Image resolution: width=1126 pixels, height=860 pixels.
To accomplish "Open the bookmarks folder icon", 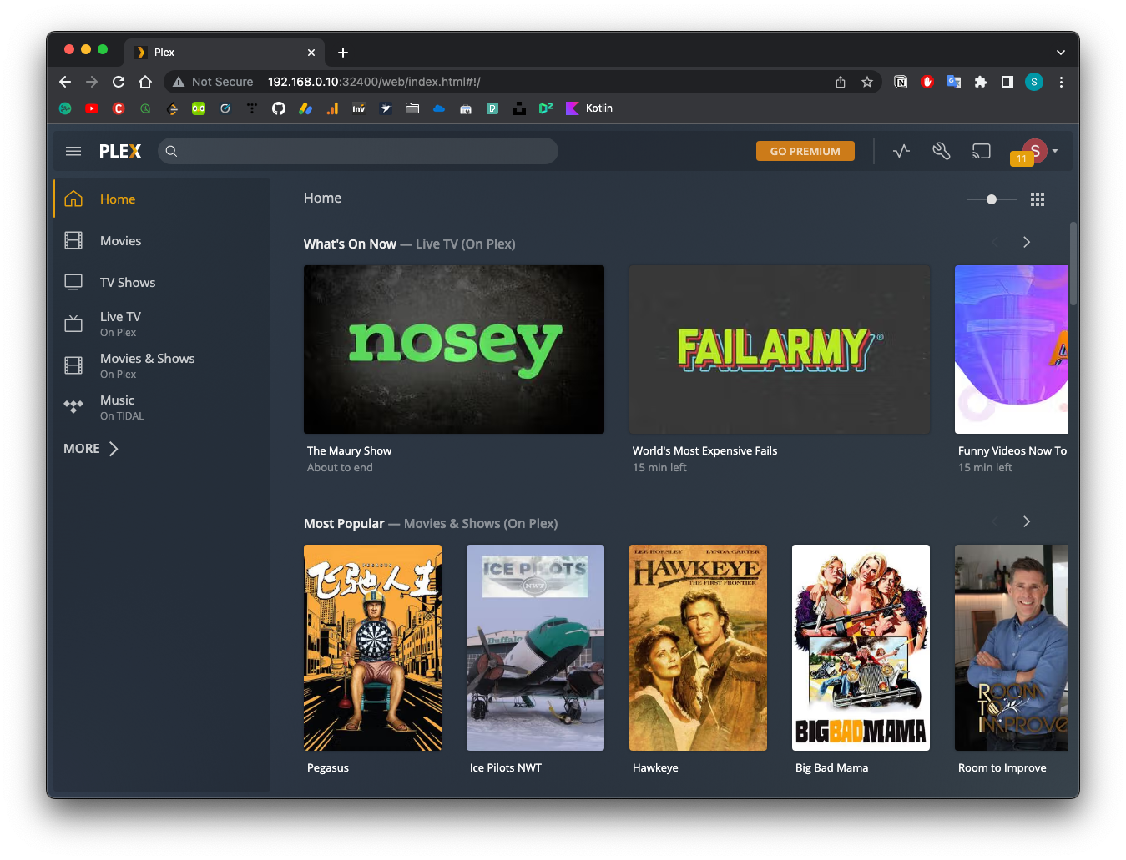I will [x=412, y=108].
